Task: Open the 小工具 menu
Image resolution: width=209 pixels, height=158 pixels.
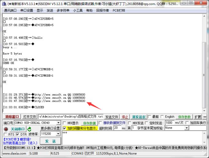Action: [x=78, y=10]
